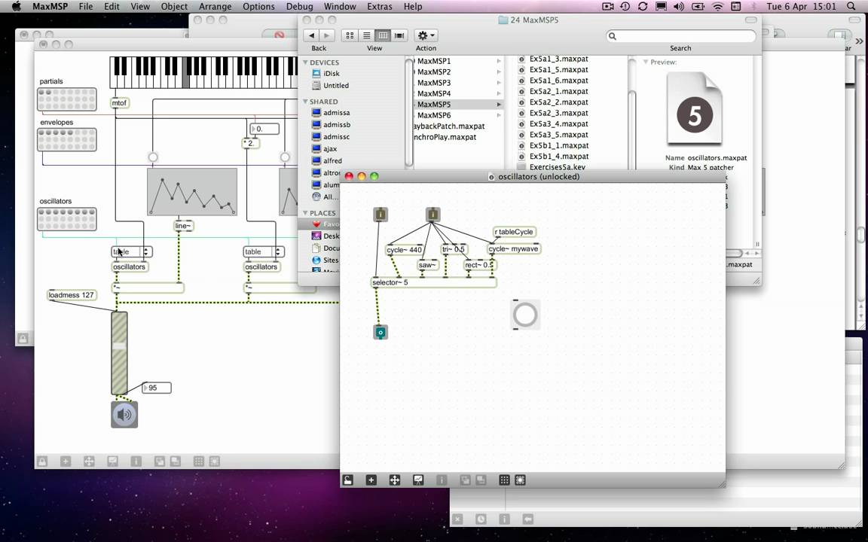Viewport: 868px width, 542px height.
Task: Click the Finder search field
Action: pyautogui.click(x=681, y=36)
